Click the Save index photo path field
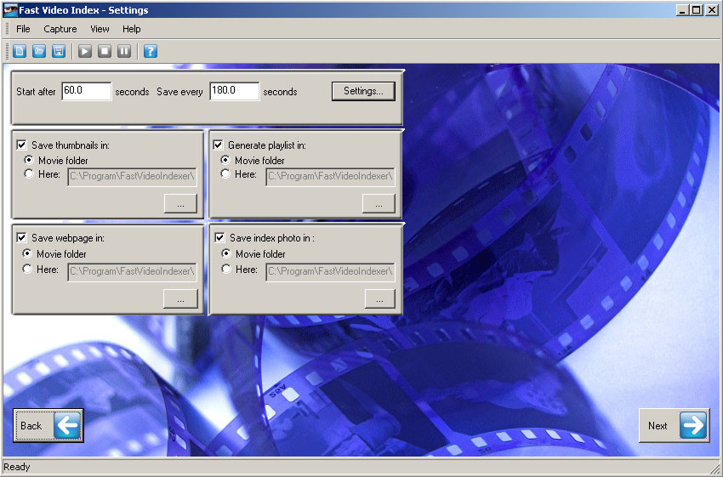This screenshot has width=723, height=477. tap(330, 272)
